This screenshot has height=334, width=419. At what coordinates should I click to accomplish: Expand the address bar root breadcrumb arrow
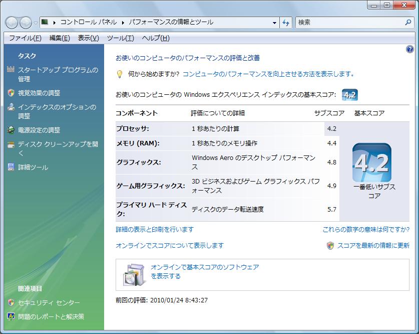(x=54, y=23)
